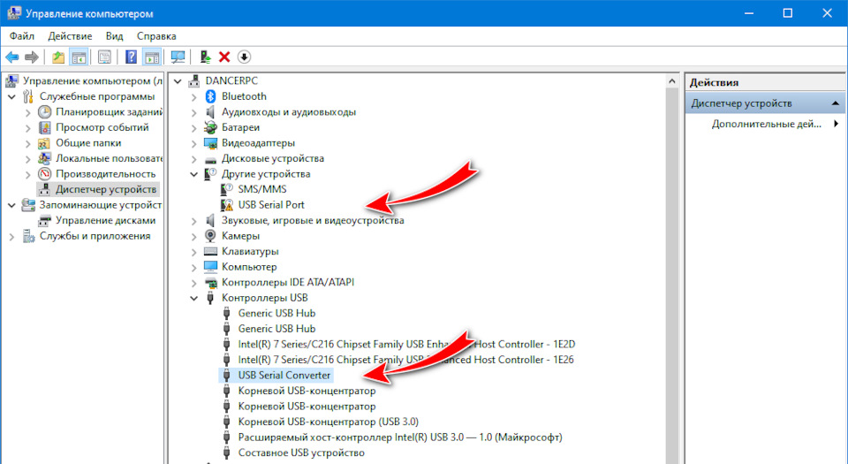Screen dimensions: 848x464
Task: Expand the Bluetooth category
Action: 194,97
